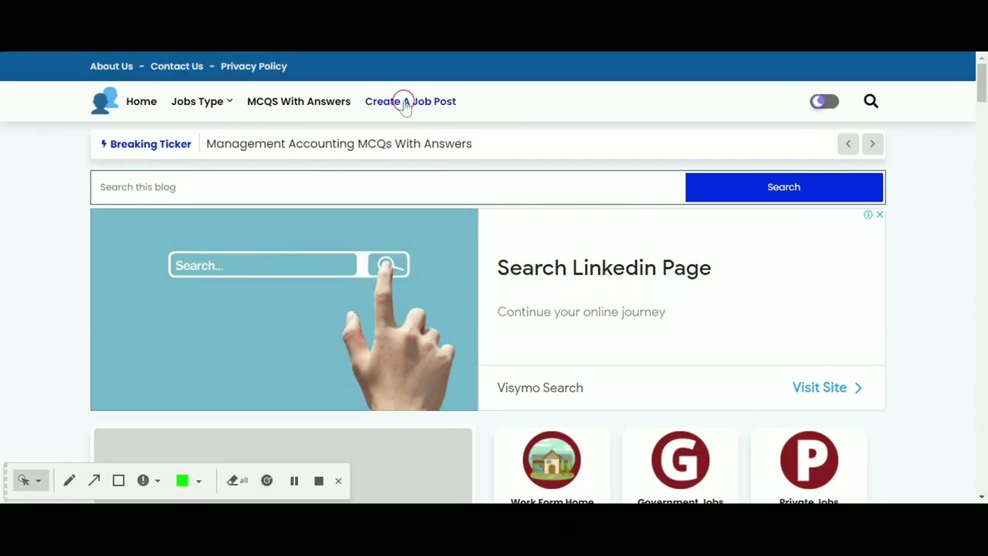Erase all annotations with eraser icon

237,480
